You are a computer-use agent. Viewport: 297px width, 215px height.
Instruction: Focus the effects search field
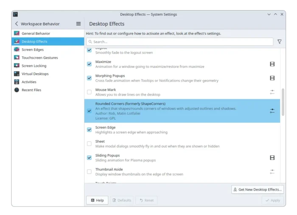180,42
